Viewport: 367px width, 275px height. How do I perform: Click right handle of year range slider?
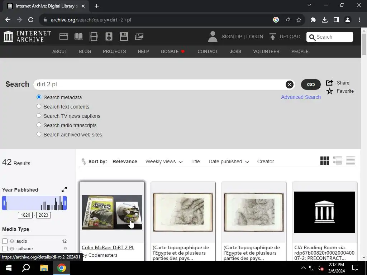(x=65, y=203)
